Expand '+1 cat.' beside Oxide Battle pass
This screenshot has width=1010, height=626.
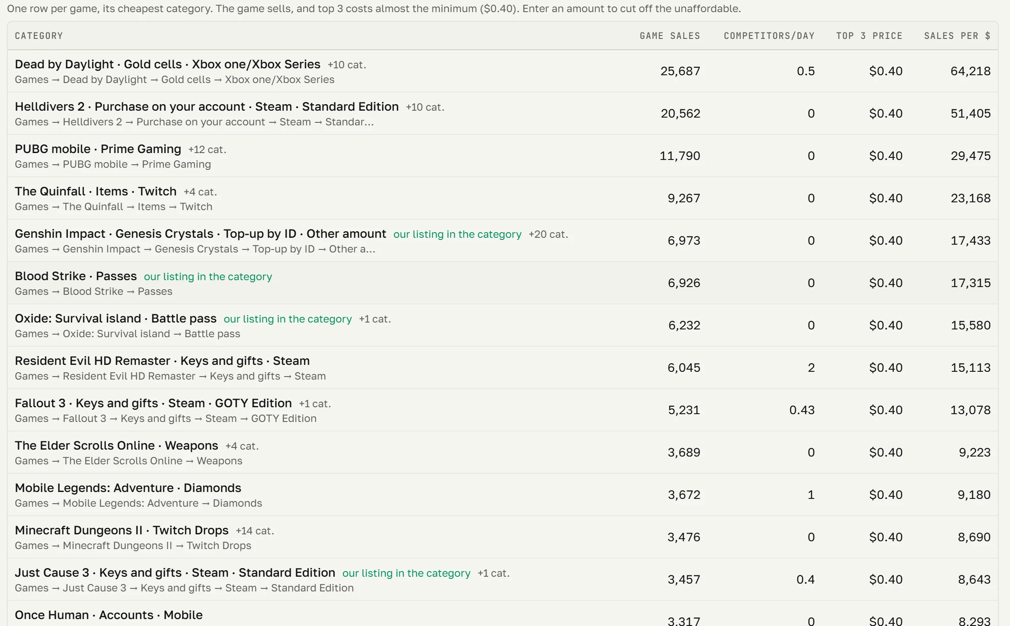pos(375,319)
